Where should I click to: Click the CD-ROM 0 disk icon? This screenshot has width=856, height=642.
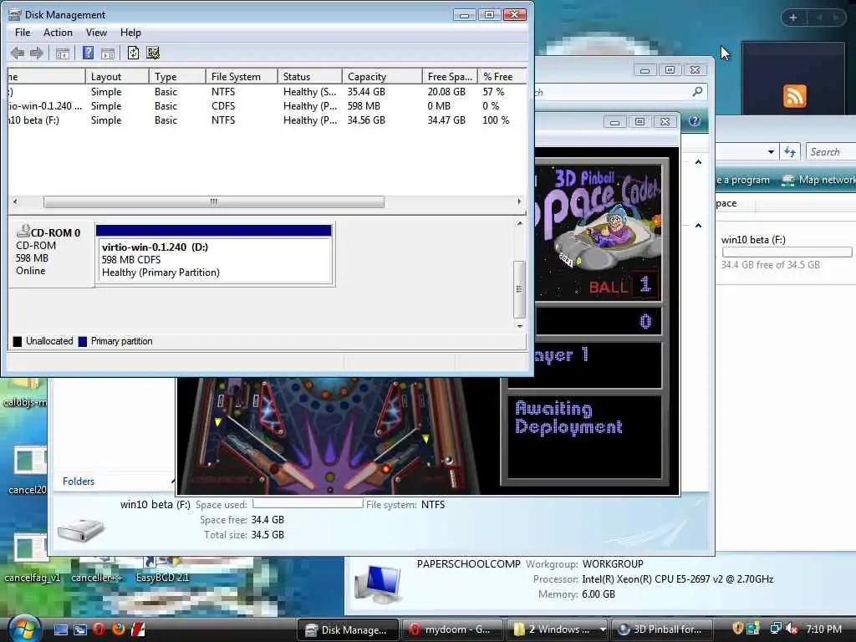pos(23,232)
